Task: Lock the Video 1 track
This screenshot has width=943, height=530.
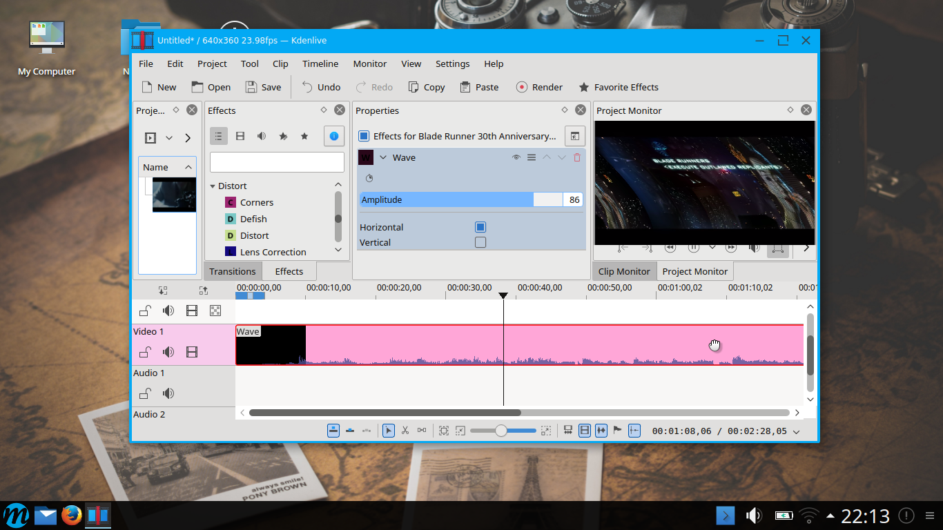Action: coord(146,353)
